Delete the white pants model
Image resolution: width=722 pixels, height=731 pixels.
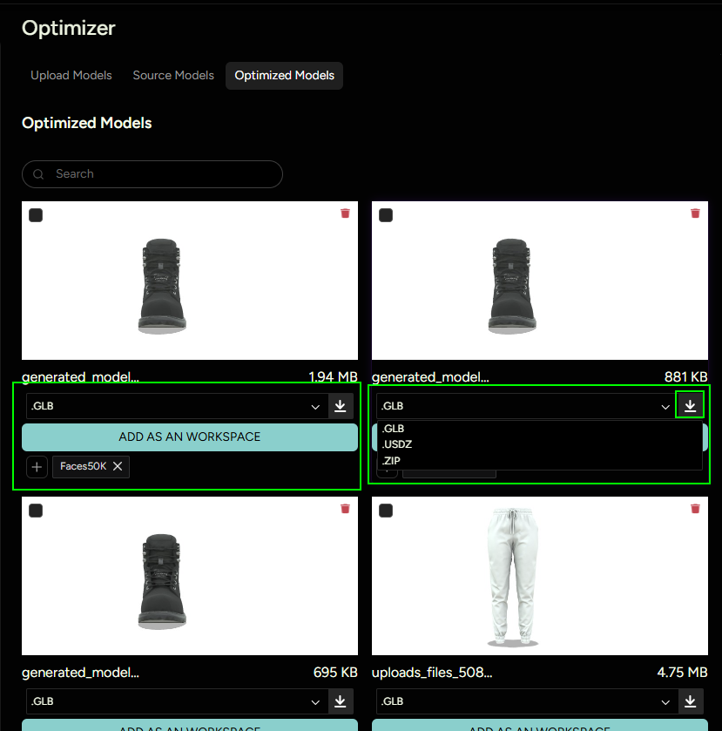[x=695, y=509]
